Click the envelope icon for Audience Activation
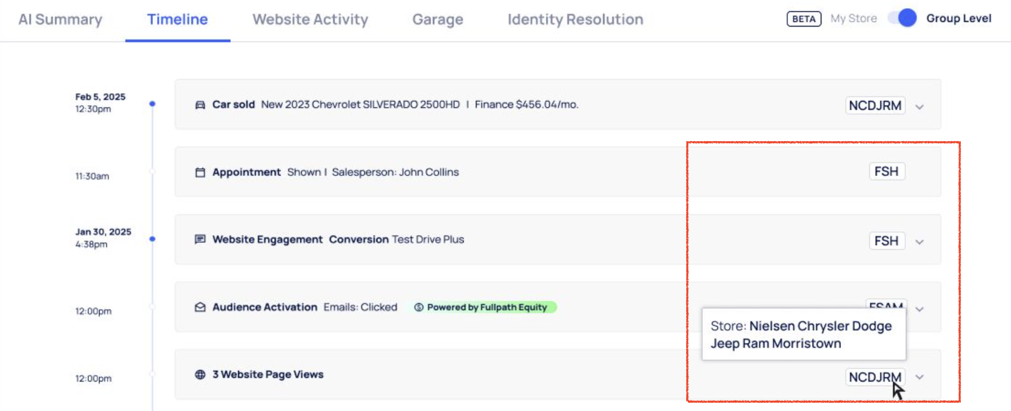The width and height of the screenshot is (1011, 411). click(x=200, y=307)
